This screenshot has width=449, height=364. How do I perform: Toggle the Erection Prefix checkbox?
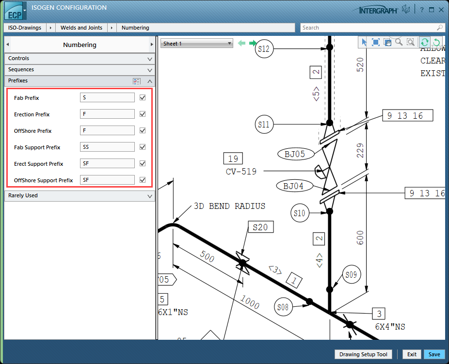coord(143,114)
